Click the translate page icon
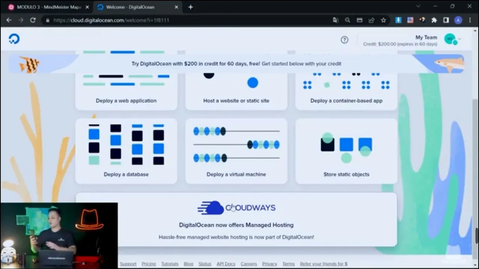The image size is (479, 269). (336, 20)
